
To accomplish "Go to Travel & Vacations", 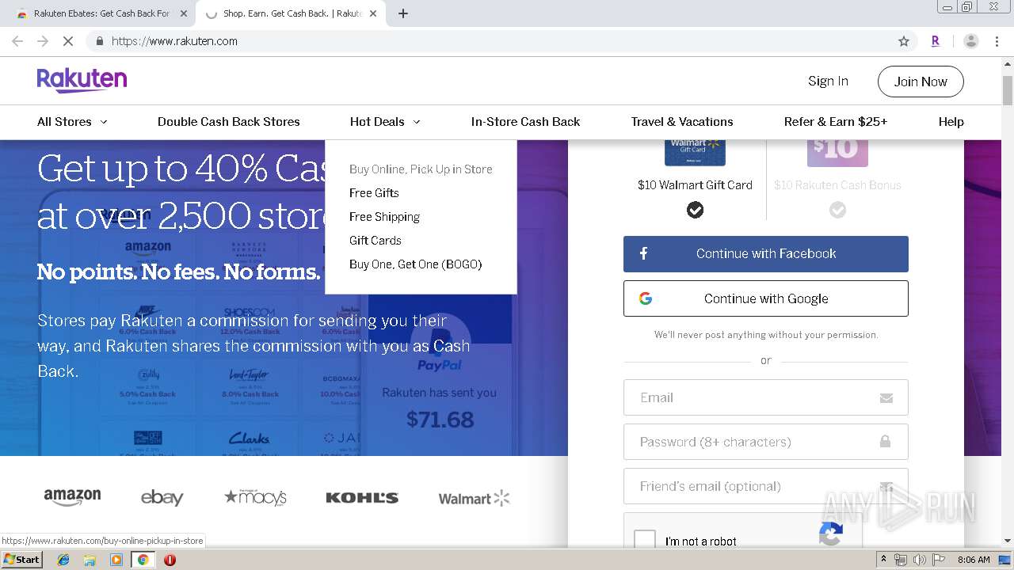I will 682,122.
